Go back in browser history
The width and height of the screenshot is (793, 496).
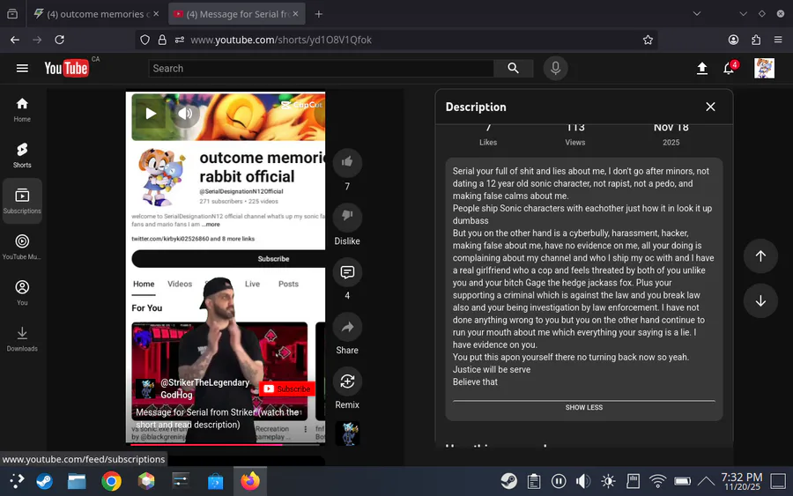[x=15, y=40]
